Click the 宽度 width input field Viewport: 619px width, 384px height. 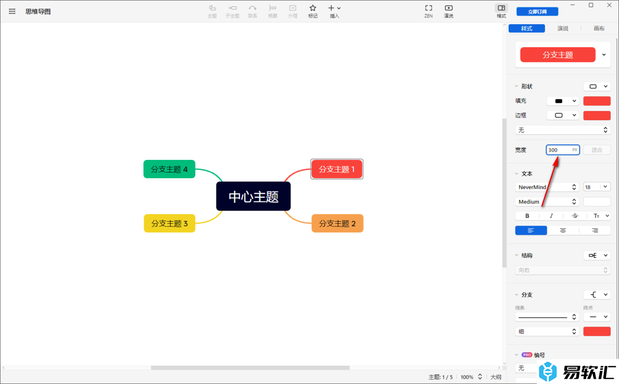pyautogui.click(x=563, y=150)
